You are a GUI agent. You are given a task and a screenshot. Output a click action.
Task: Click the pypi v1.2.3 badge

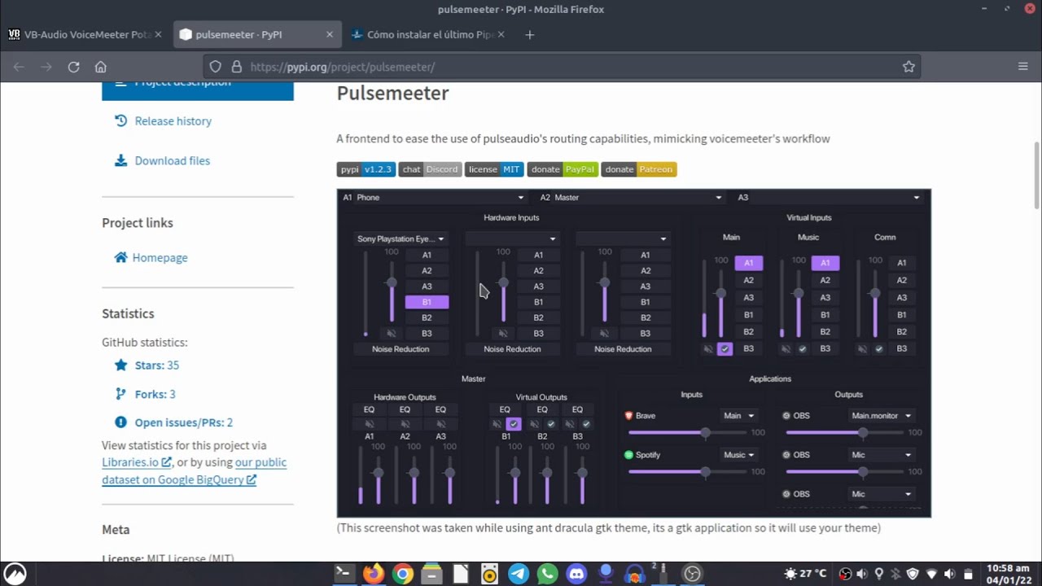click(x=366, y=169)
